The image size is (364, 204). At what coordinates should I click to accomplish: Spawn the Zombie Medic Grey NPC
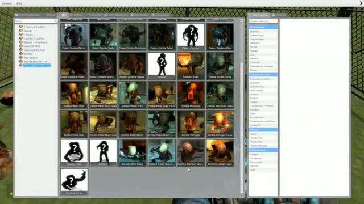tap(133, 95)
